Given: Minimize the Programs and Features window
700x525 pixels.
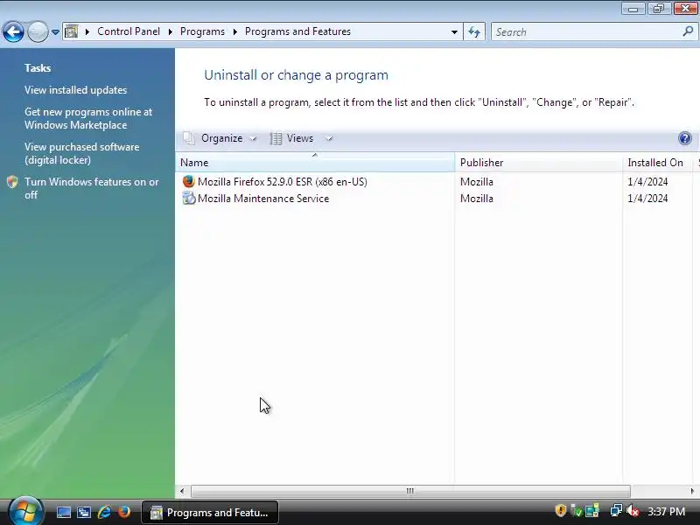Looking at the screenshot, I should (633, 9).
